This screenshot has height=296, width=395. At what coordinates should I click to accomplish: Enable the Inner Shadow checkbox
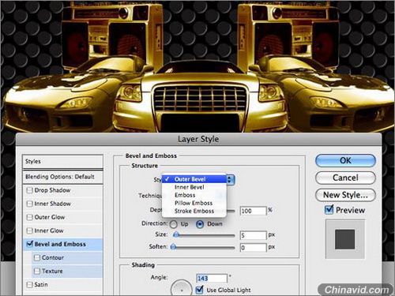click(29, 204)
